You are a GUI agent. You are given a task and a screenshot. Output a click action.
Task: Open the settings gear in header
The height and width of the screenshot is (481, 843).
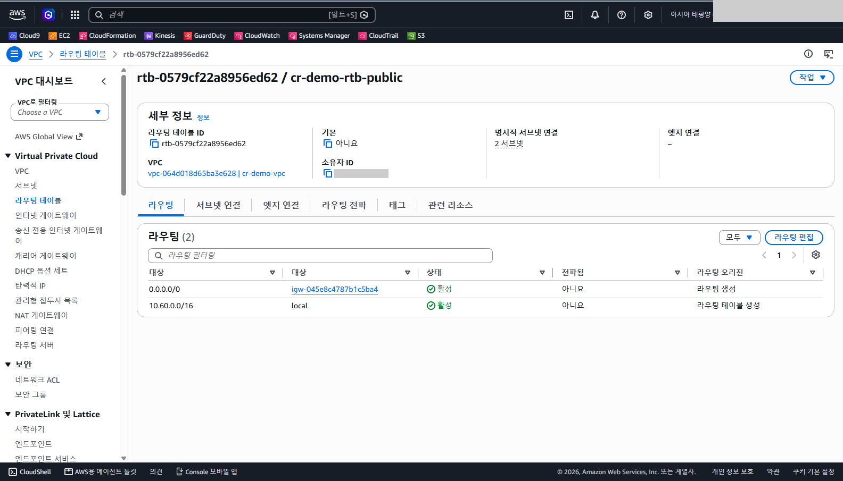[648, 15]
